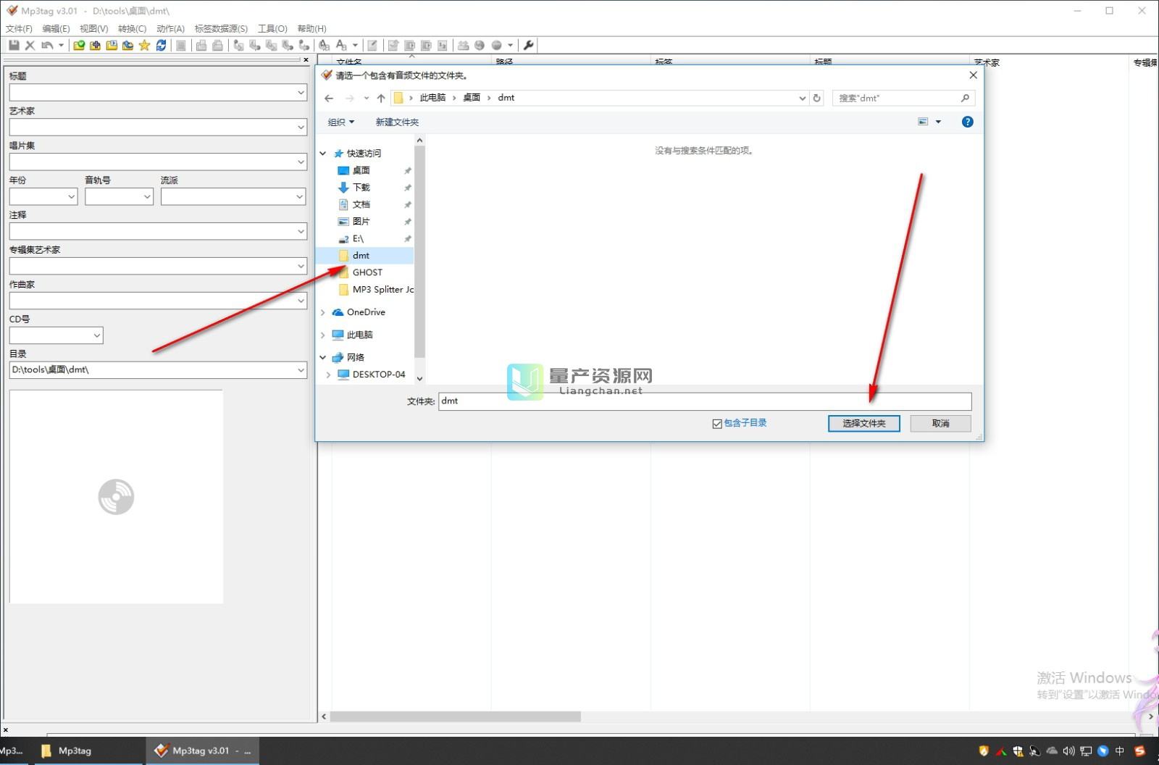Click the undo arrow toolbar icon

coord(47,45)
